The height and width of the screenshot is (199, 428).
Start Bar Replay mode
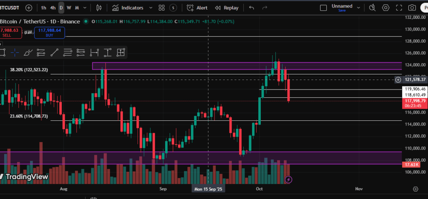[x=226, y=8]
